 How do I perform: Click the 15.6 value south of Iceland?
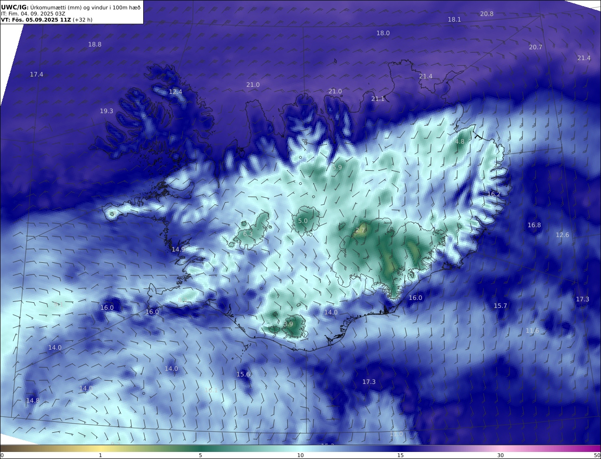(x=243, y=374)
